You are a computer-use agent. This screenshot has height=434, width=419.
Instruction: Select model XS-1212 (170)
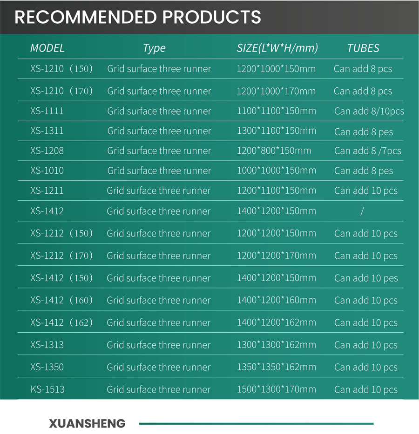[x=61, y=256]
